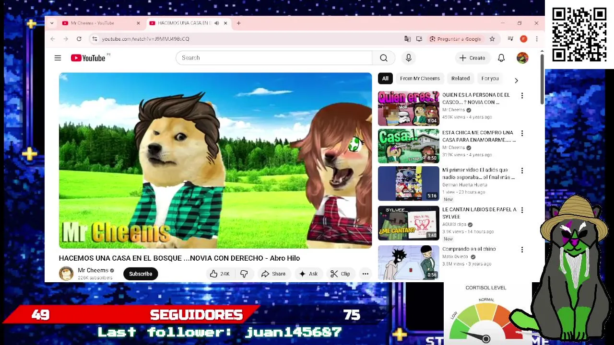The image size is (614, 345).
Task: Create a new upload with Create button
Action: (472, 58)
